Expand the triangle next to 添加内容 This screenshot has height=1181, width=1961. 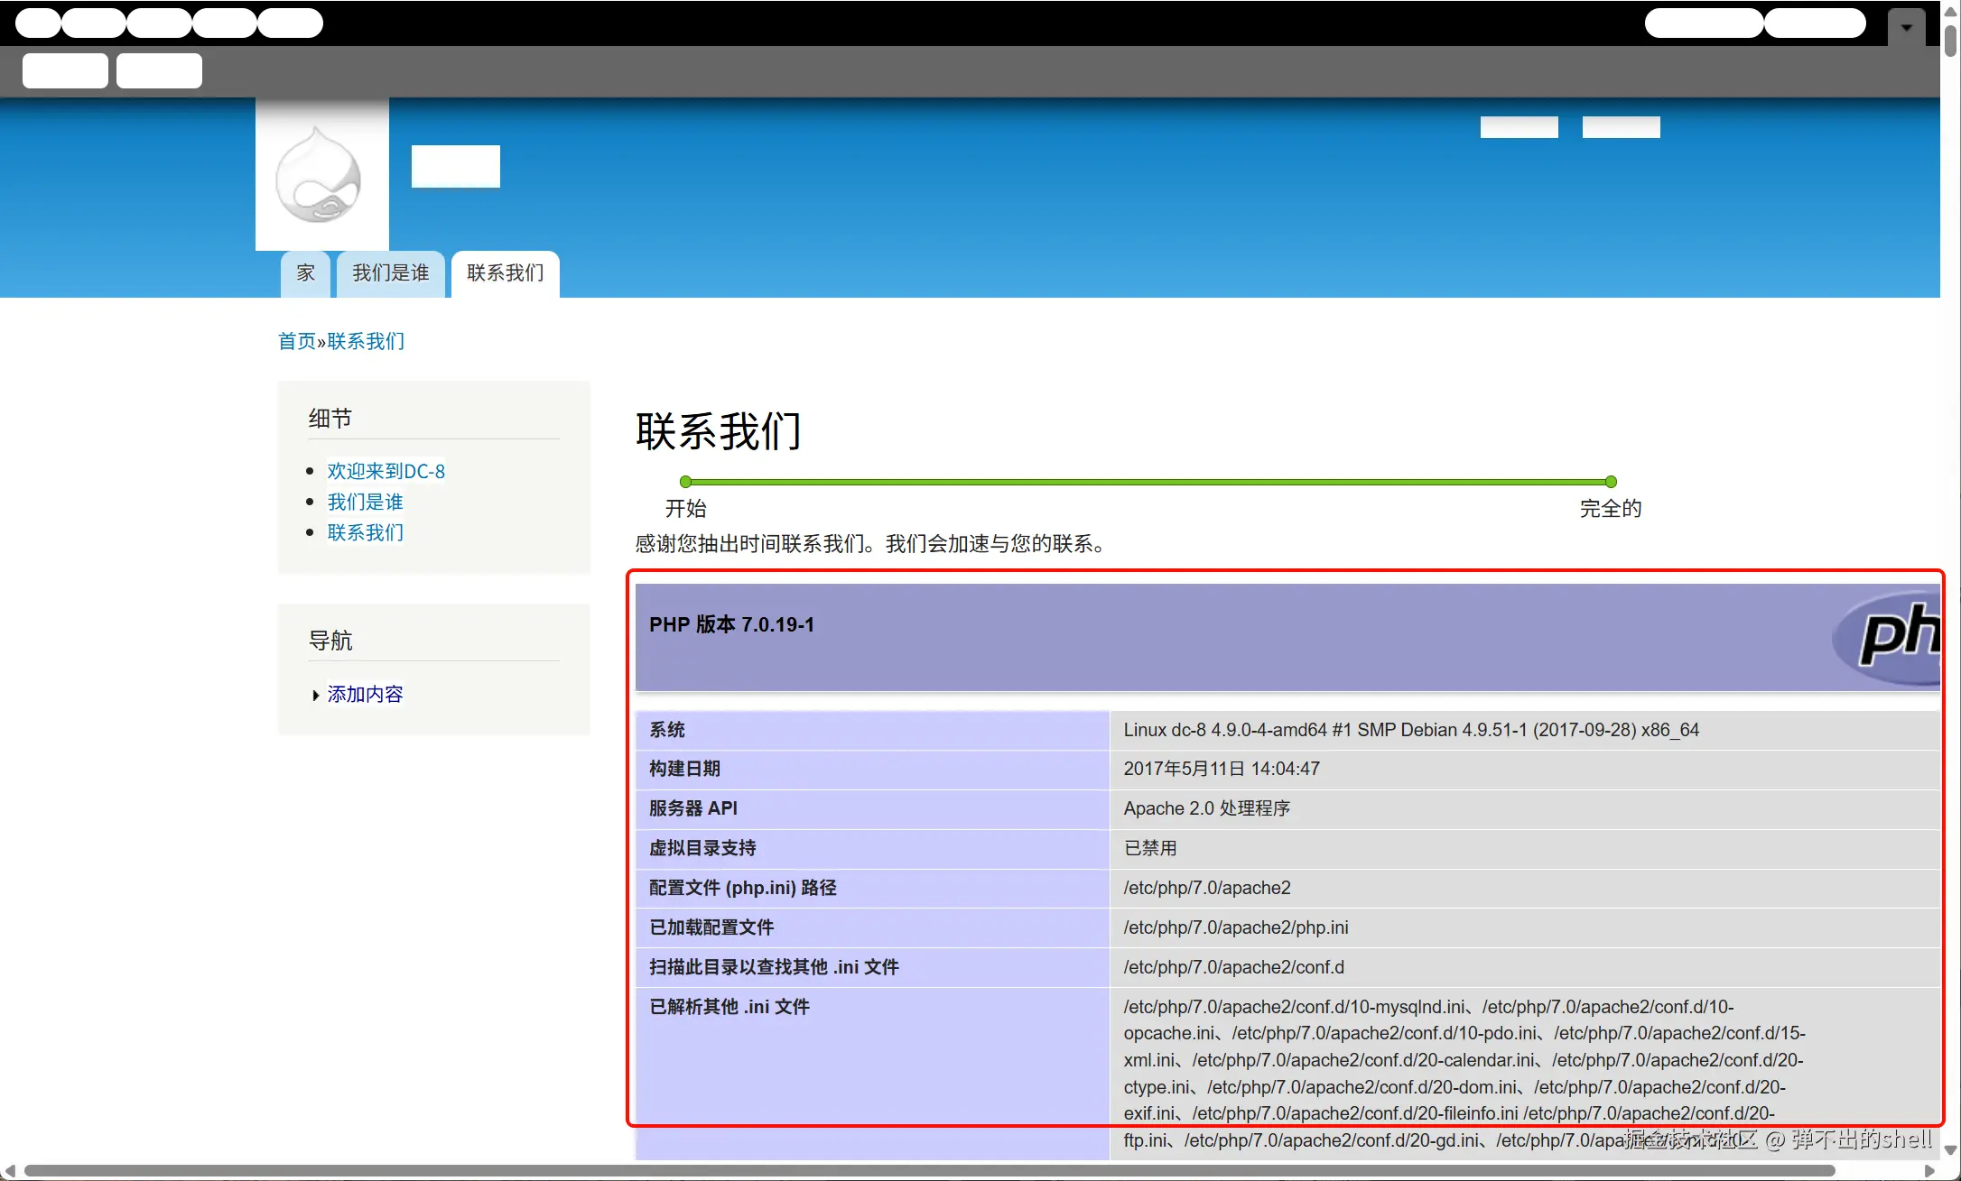315,695
